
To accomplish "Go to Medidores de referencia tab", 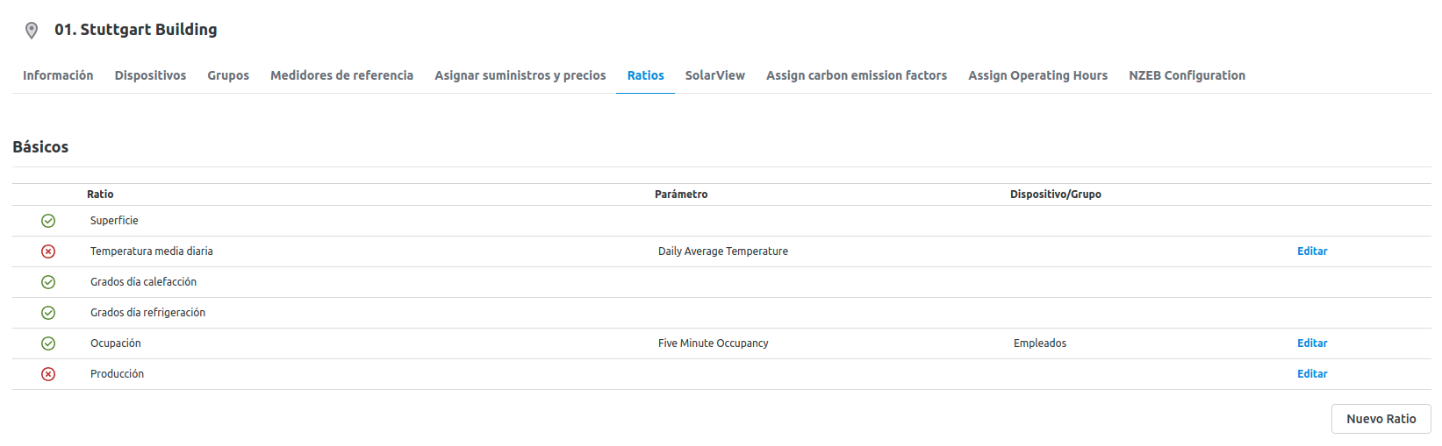I will point(341,75).
